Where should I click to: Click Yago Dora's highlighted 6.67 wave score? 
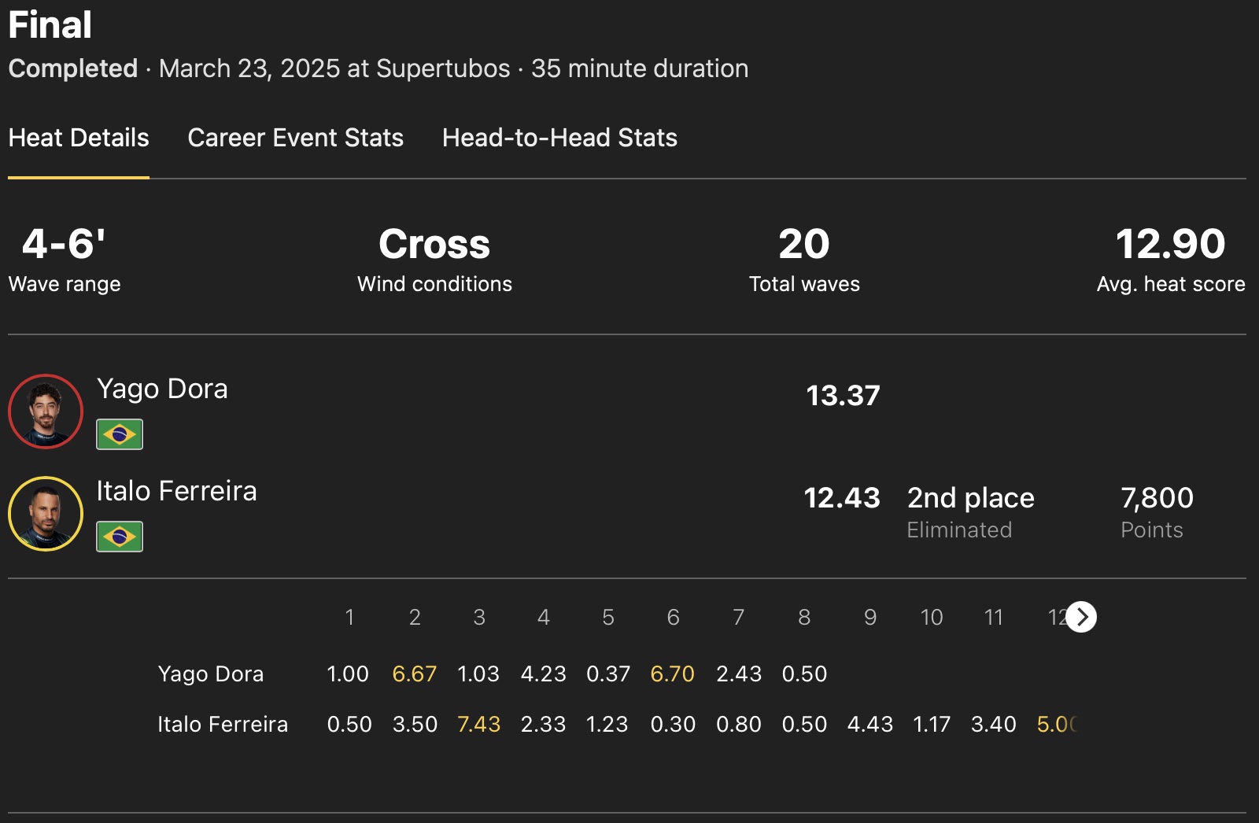[414, 674]
